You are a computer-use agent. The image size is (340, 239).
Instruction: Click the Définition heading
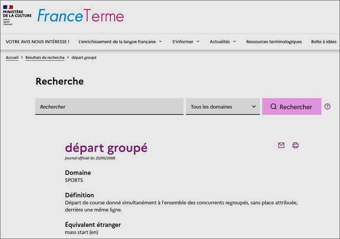(79, 195)
